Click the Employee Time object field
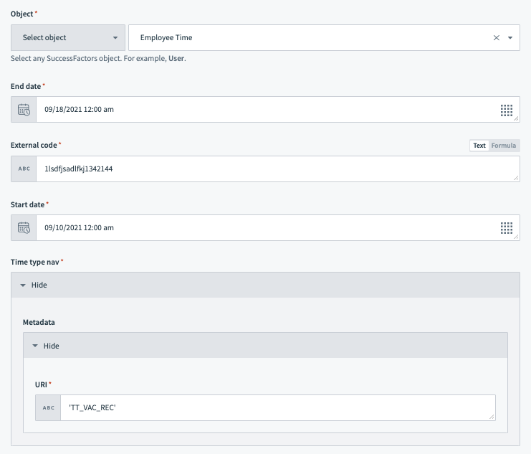Viewport: 531px width, 454px height. [308, 38]
